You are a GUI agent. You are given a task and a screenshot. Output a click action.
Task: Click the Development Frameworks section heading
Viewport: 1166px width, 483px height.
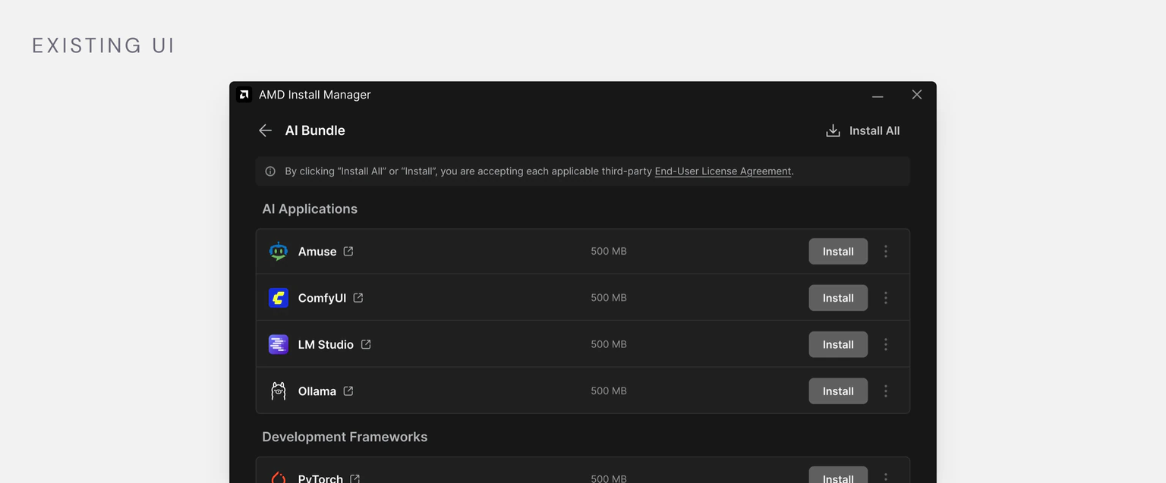pyautogui.click(x=345, y=437)
